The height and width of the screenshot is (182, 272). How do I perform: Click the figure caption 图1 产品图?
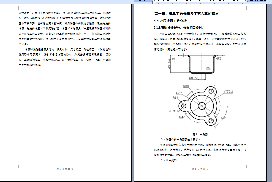pos(200,134)
